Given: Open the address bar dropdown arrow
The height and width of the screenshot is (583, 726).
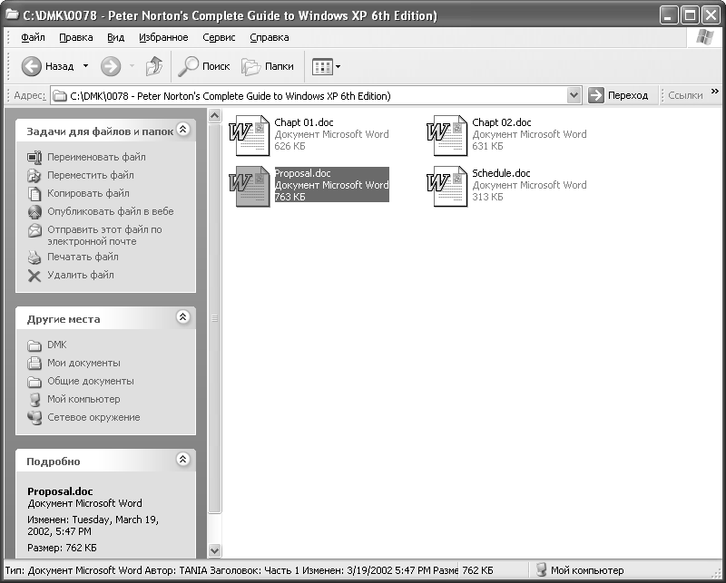Looking at the screenshot, I should [x=574, y=95].
